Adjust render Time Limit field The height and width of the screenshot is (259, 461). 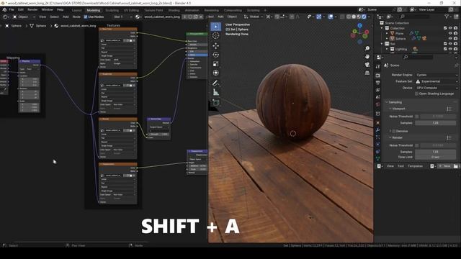435,157
